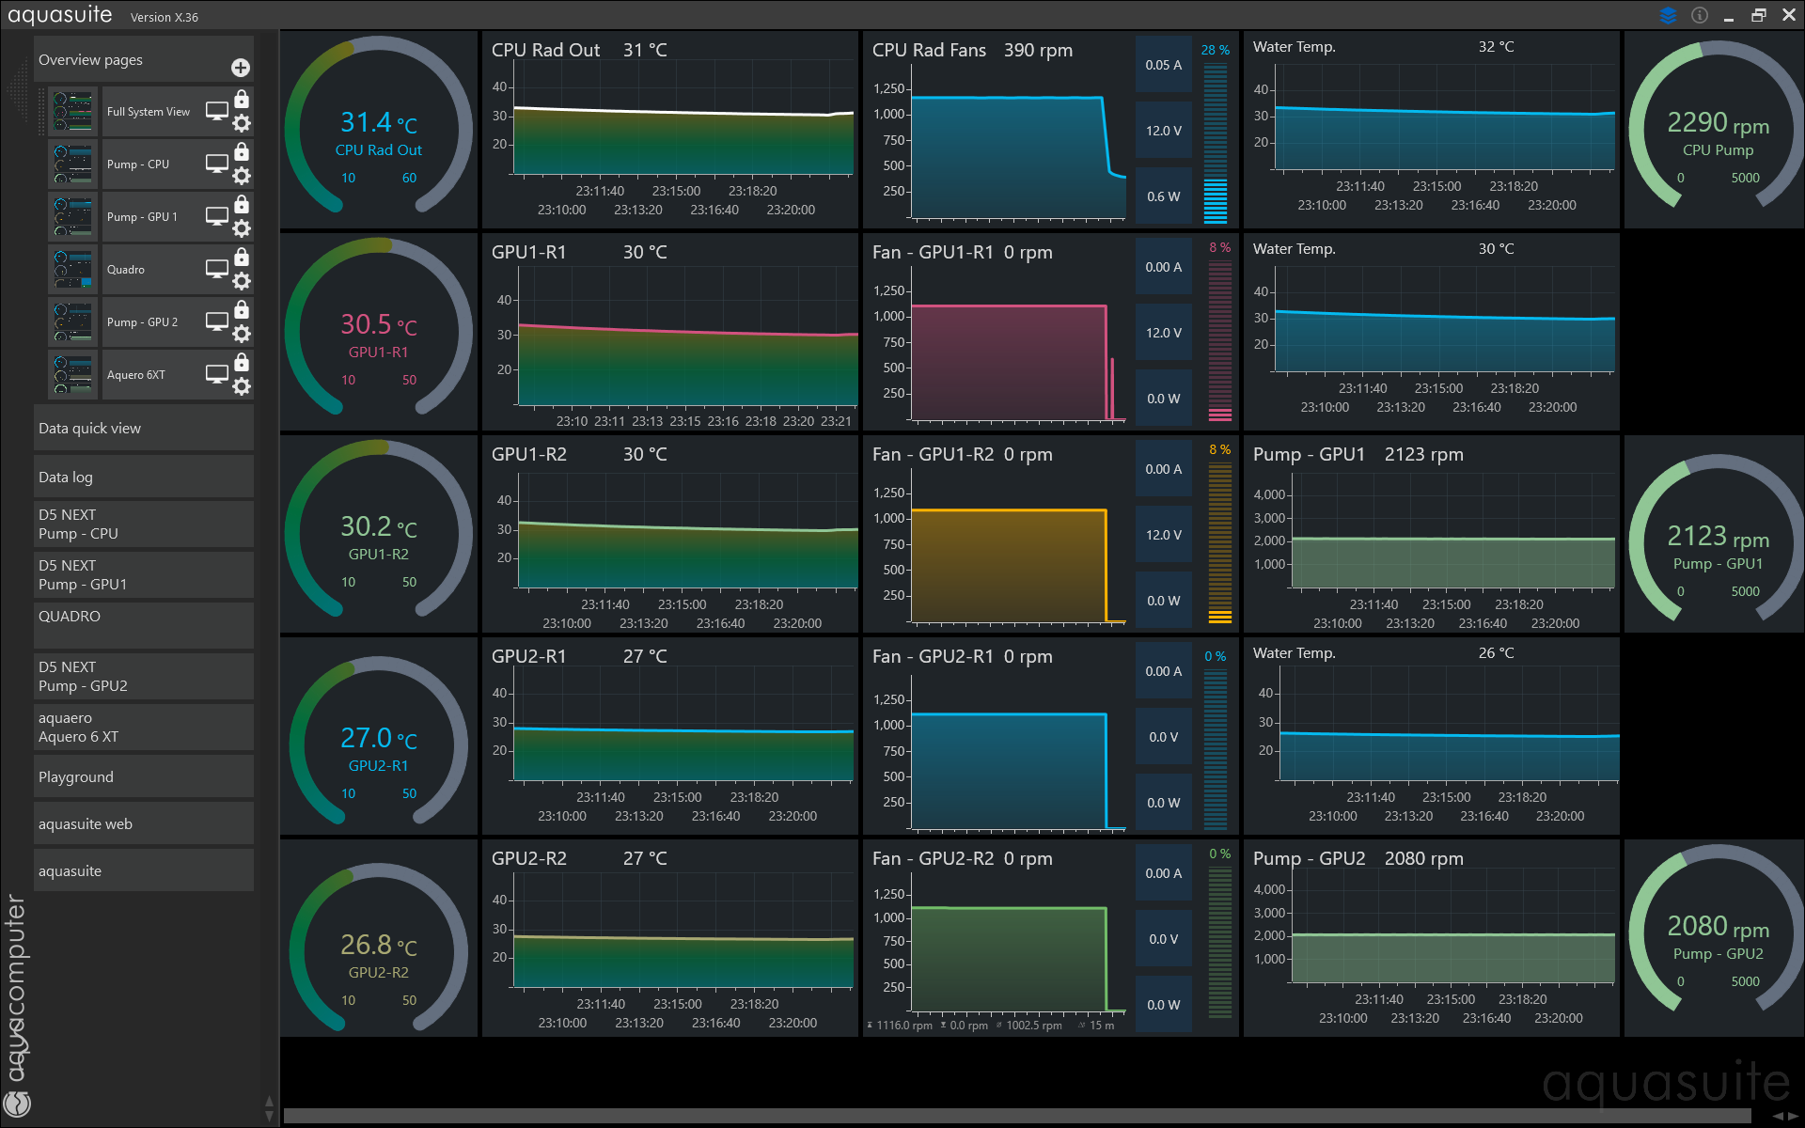
Task: Click desktop monitor icon for Aquero 6XT
Action: coord(217,374)
